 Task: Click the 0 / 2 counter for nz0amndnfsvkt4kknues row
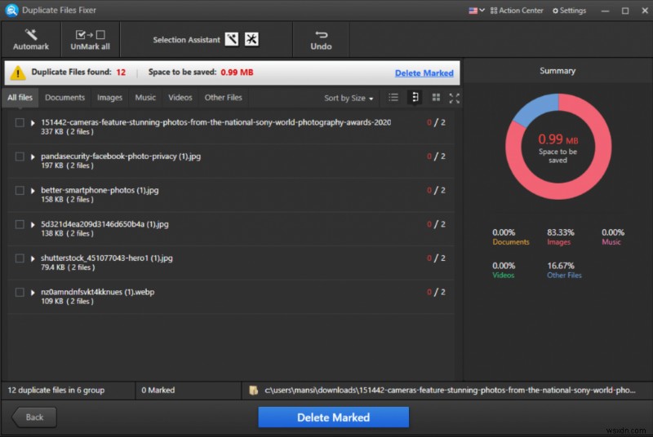pyautogui.click(x=436, y=292)
